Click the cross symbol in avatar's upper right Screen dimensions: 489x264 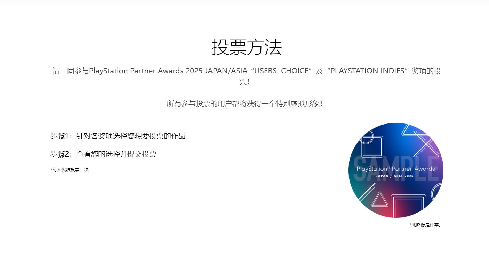(x=427, y=143)
